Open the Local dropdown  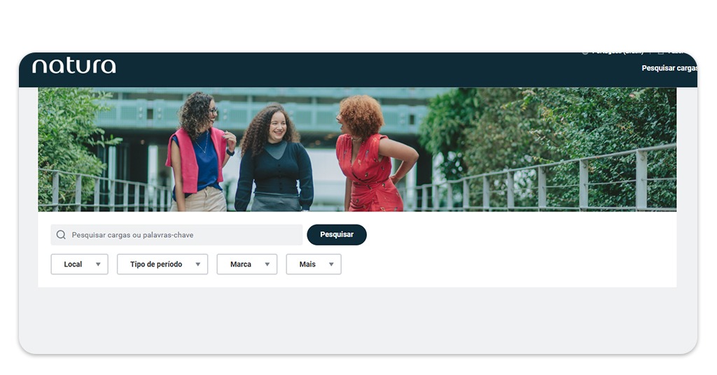point(79,264)
